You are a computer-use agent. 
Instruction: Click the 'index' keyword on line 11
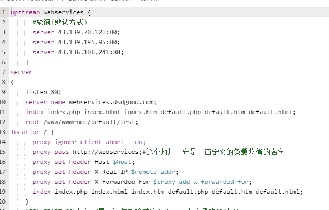pos(34,112)
